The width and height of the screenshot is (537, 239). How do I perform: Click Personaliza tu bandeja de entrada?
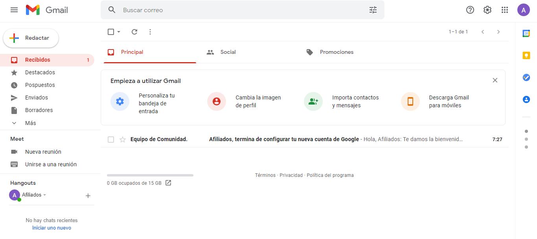click(x=157, y=103)
